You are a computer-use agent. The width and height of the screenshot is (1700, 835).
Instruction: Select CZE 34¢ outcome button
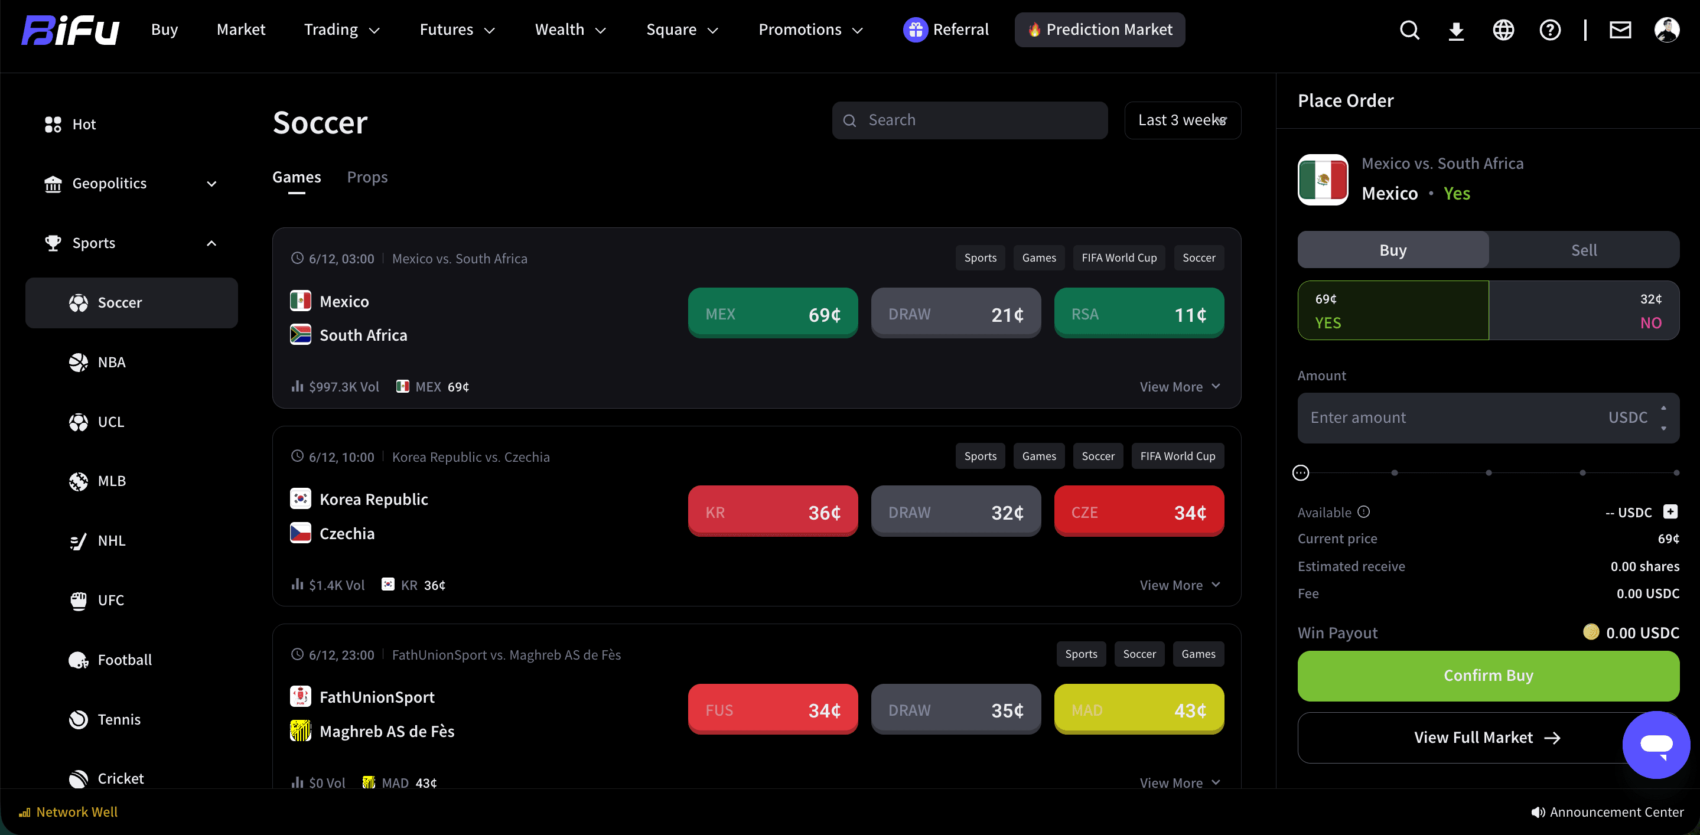[1139, 511]
